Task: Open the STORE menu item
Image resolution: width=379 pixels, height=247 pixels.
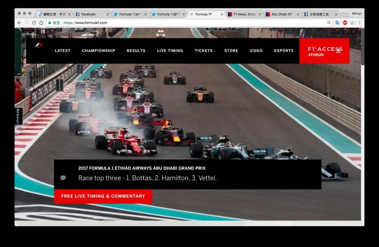Action: coord(231,50)
